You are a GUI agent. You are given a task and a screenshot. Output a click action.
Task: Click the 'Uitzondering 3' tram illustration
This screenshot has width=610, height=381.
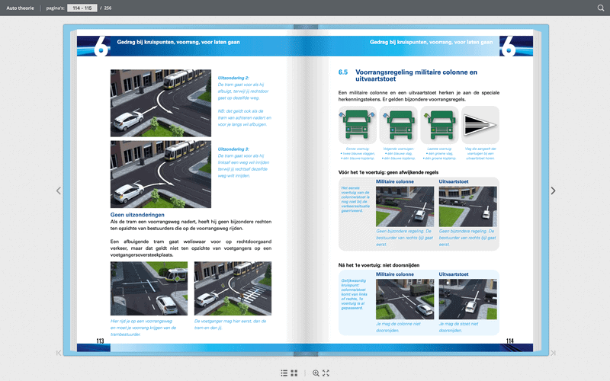click(161, 174)
